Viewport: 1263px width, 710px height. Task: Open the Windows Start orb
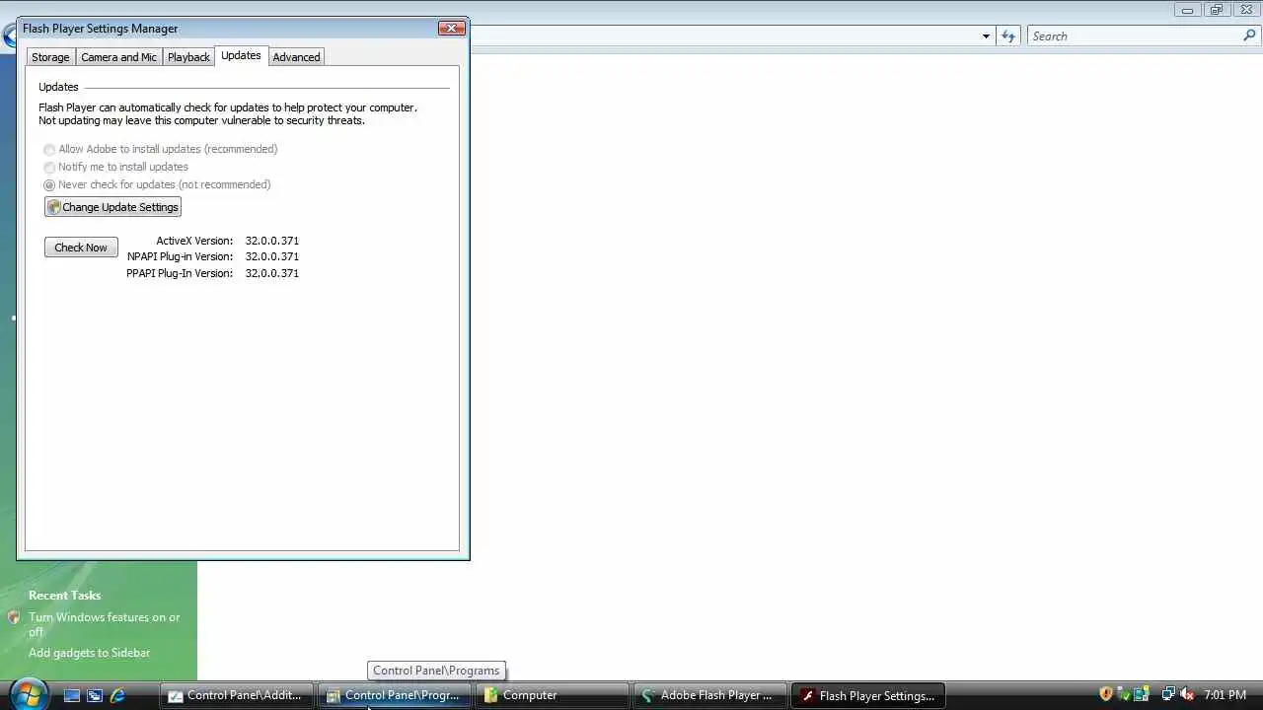point(27,695)
